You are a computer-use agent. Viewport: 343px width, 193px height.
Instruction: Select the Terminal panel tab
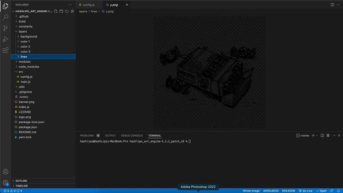[x=155, y=136]
